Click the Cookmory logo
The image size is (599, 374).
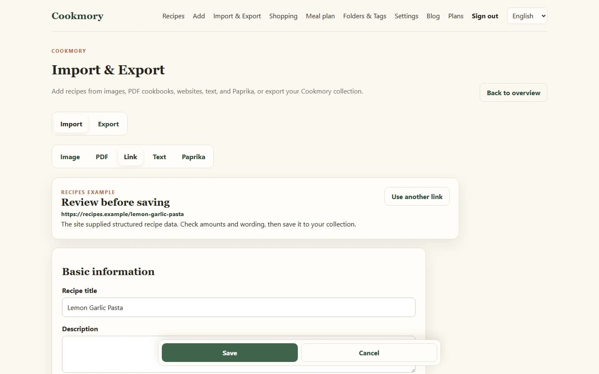pos(77,16)
